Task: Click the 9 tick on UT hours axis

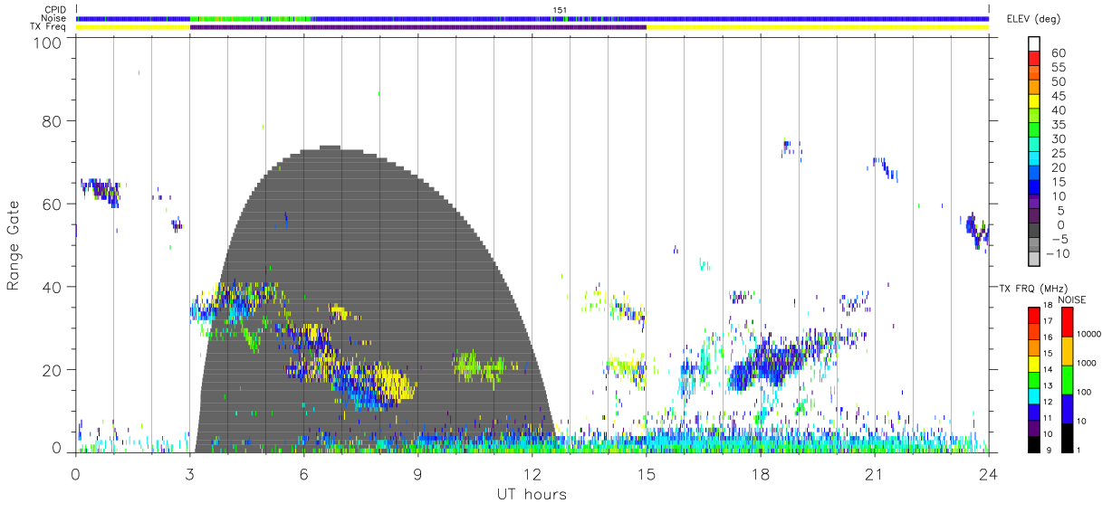Action: coord(418,475)
